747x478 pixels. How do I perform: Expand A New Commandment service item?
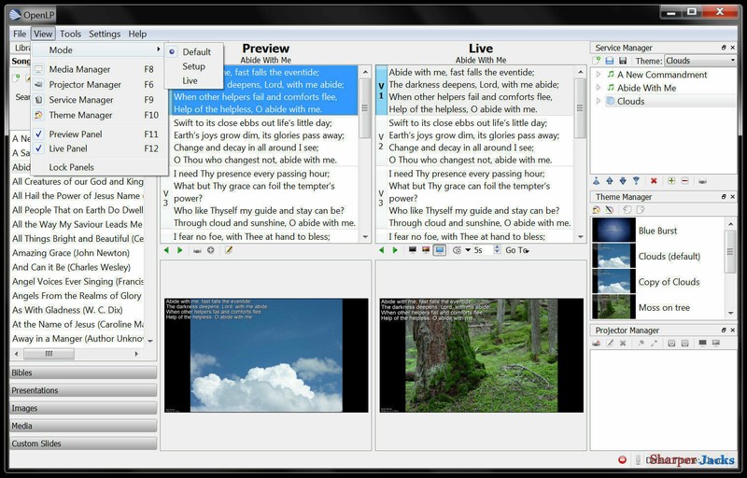[x=599, y=75]
